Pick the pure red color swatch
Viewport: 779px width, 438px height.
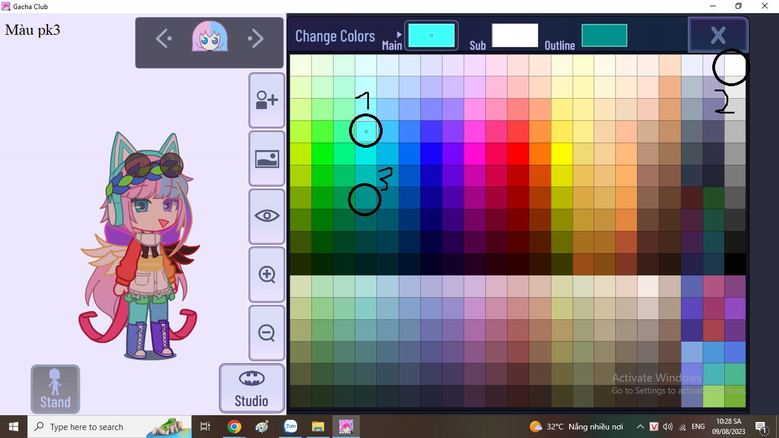coord(518,153)
